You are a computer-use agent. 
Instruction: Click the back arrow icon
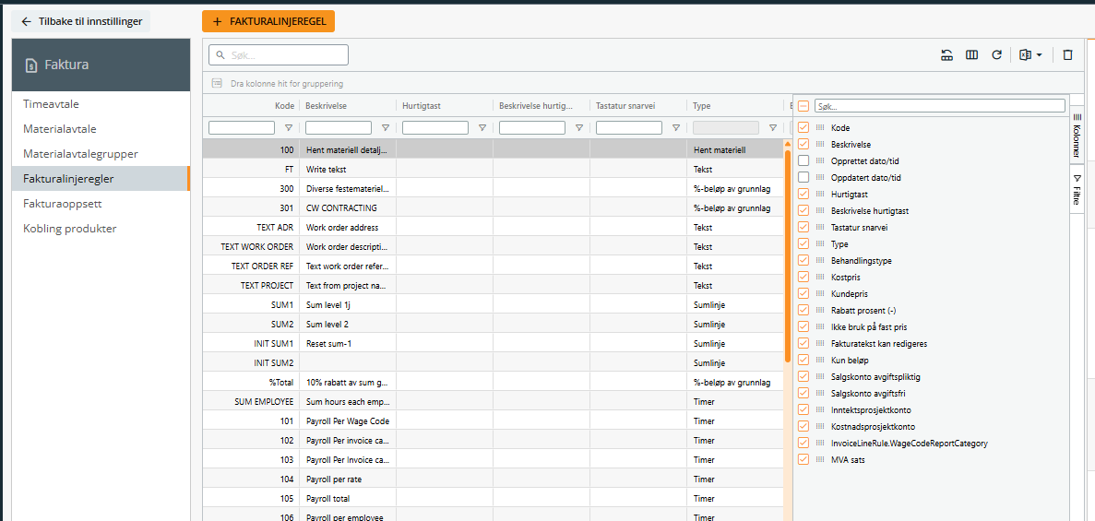pos(27,21)
